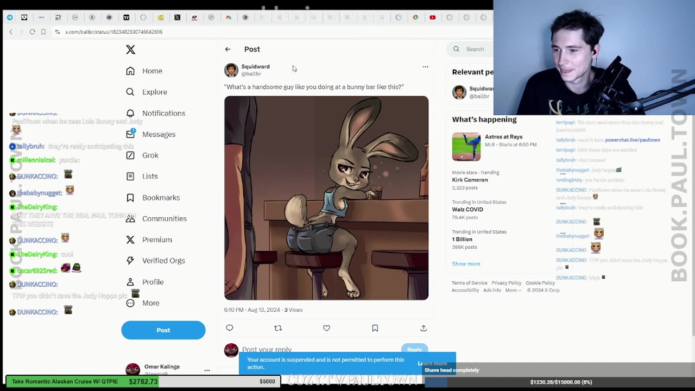Open Home in the X sidebar
This screenshot has height=391, width=695.
coord(144,71)
